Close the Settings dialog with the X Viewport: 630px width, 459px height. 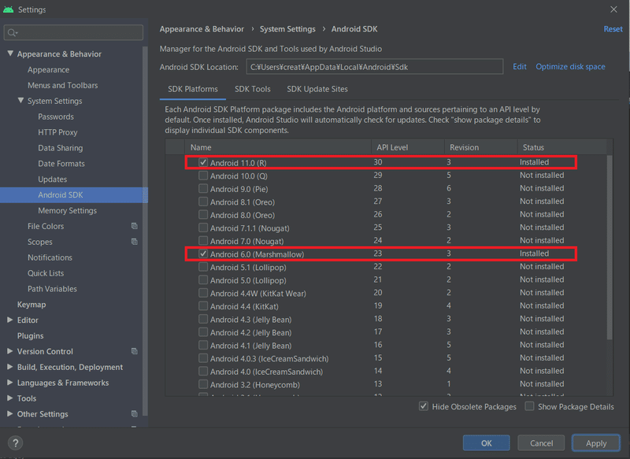[614, 9]
